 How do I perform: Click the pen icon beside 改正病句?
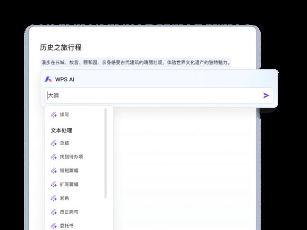pyautogui.click(x=54, y=212)
